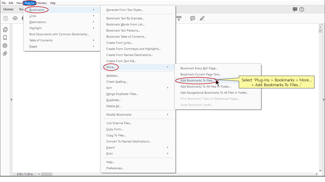This screenshot has height=182, width=325.
Task: Switch to the Home tab
Action: click(x=8, y=9)
